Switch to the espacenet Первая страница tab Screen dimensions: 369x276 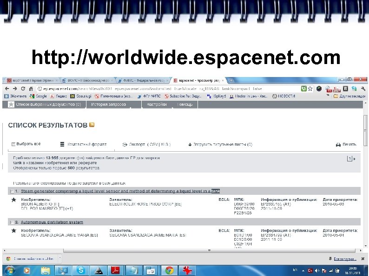pos(33,80)
